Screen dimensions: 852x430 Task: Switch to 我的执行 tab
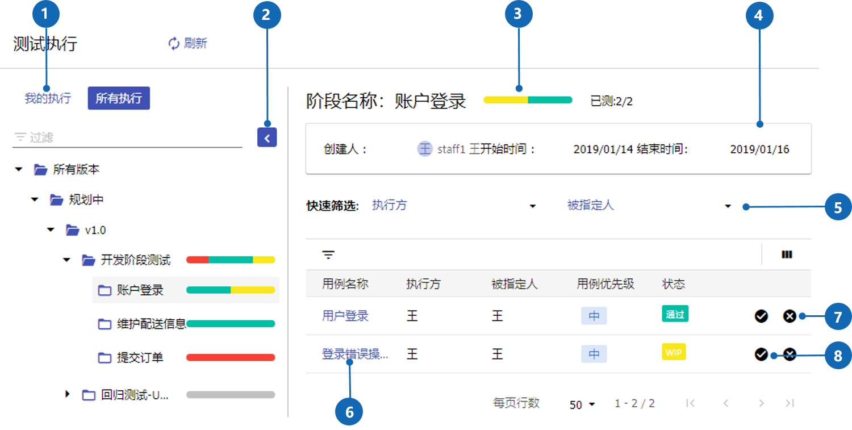click(48, 98)
